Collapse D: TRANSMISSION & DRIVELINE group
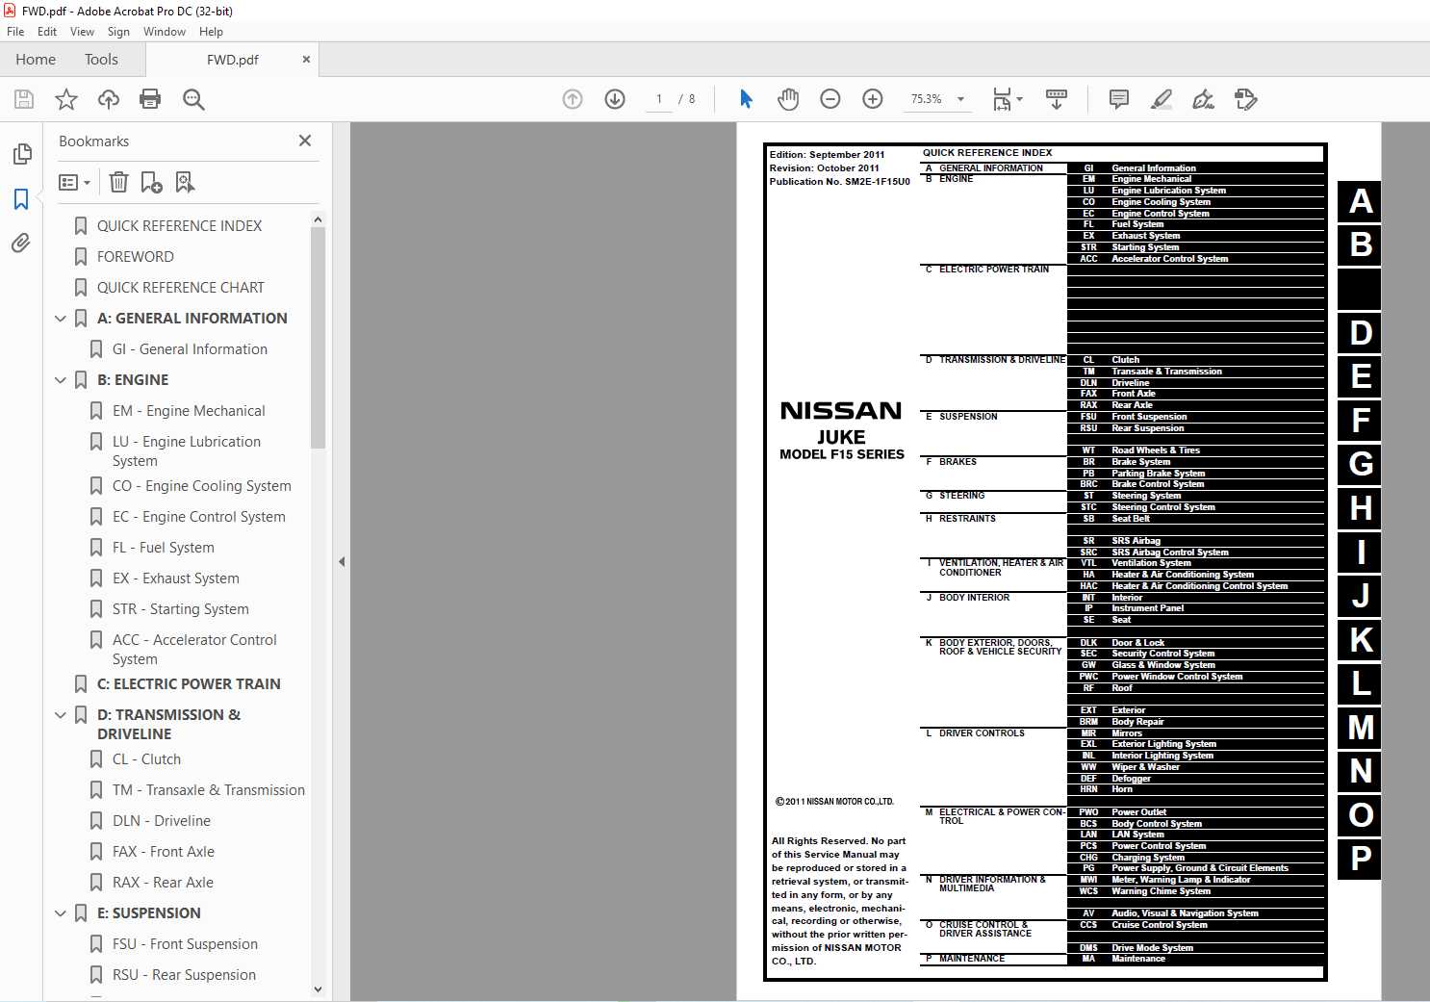The height and width of the screenshot is (1002, 1430). point(61,715)
